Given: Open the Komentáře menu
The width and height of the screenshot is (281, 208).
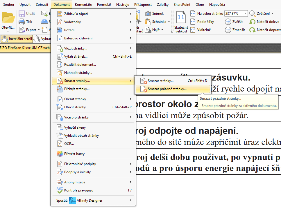Looking at the screenshot, I should click(83, 4).
